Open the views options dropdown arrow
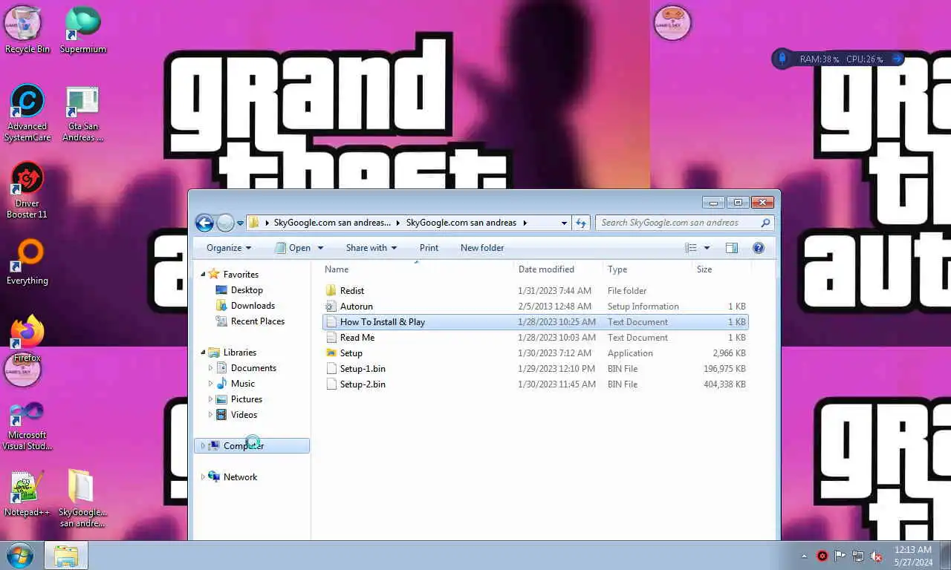The image size is (951, 570). pos(707,248)
